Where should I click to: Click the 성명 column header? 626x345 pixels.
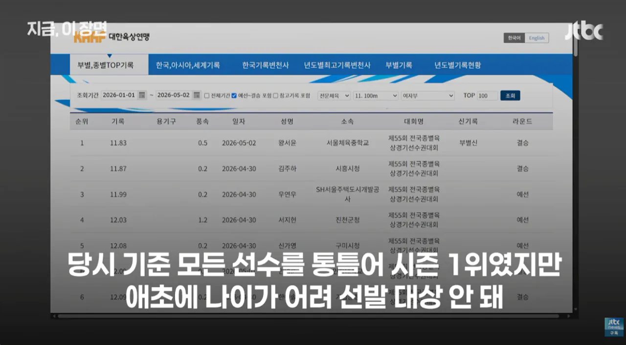pyautogui.click(x=287, y=122)
